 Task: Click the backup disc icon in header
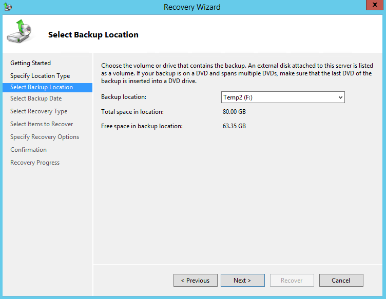pos(19,32)
